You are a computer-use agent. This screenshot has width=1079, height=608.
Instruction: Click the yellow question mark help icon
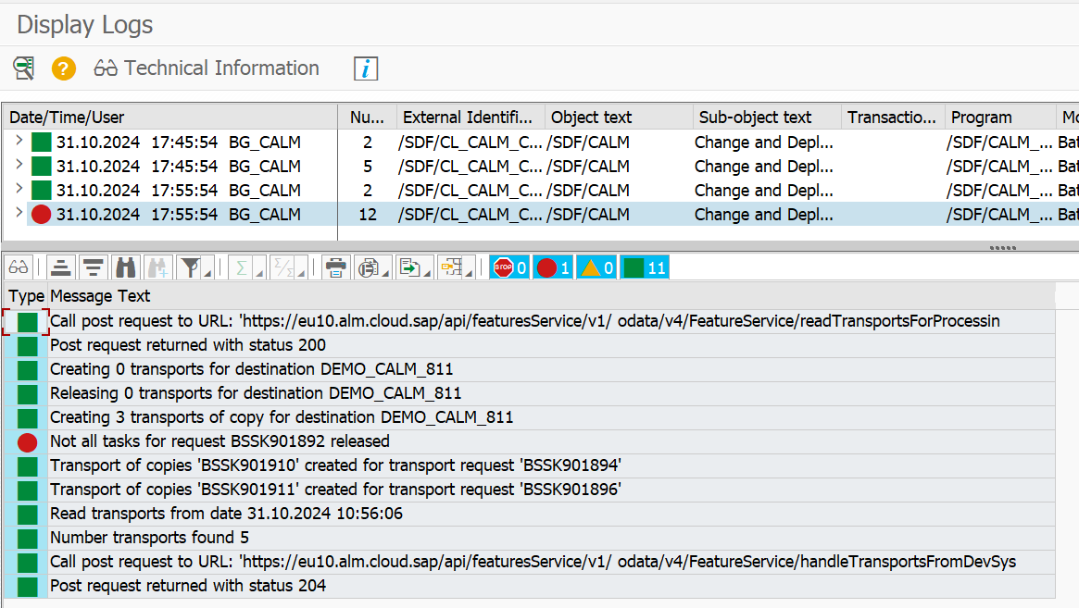pos(63,68)
